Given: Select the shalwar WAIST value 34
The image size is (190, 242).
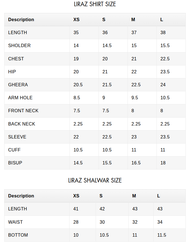Looking at the screenshot, I should point(160,222).
